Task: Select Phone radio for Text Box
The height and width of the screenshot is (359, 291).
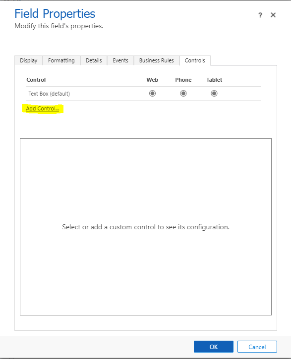Action: point(183,94)
